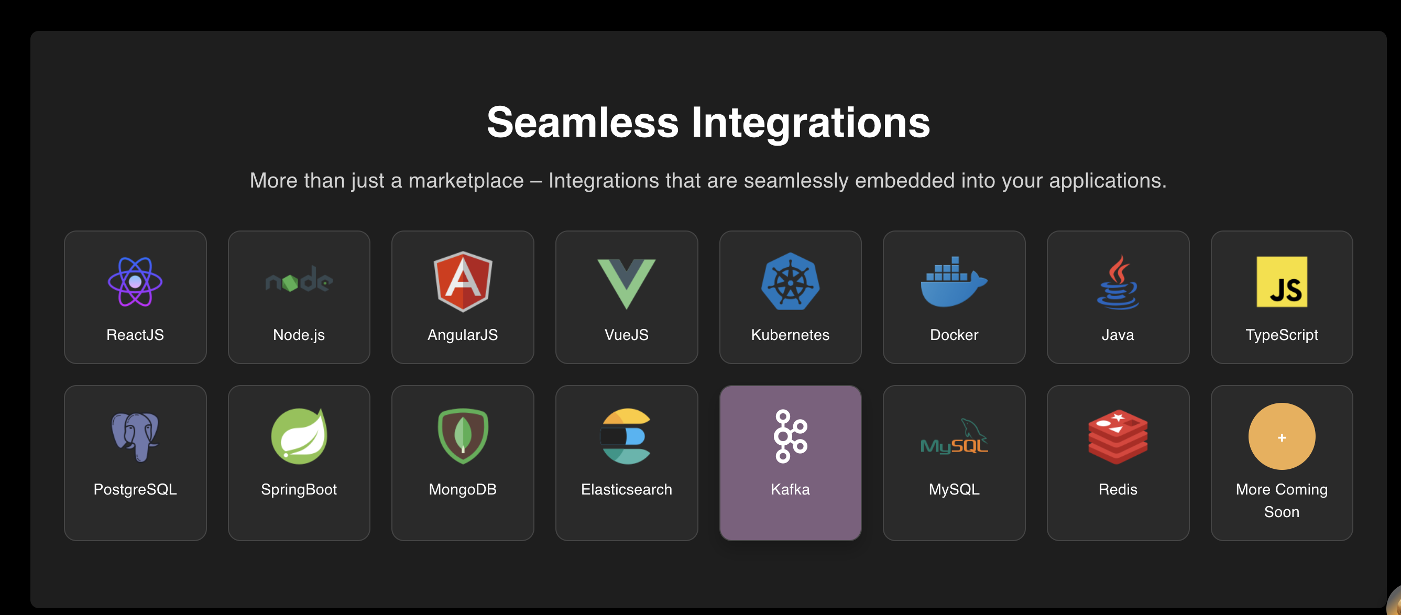Click the More Coming Soon label

click(1282, 500)
